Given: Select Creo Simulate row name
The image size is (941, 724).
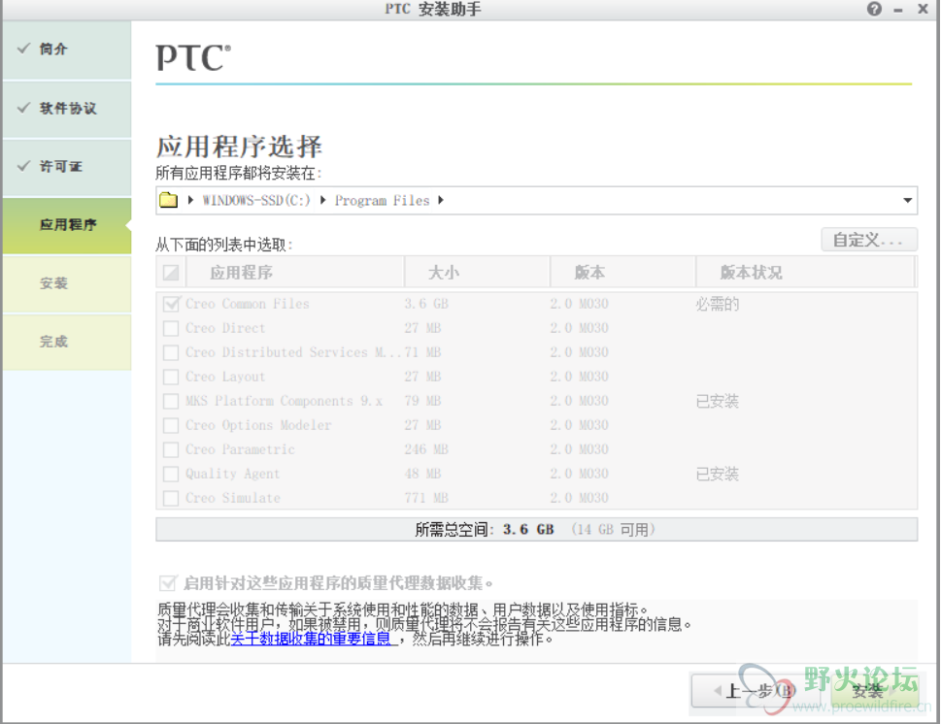Looking at the screenshot, I should 233,498.
